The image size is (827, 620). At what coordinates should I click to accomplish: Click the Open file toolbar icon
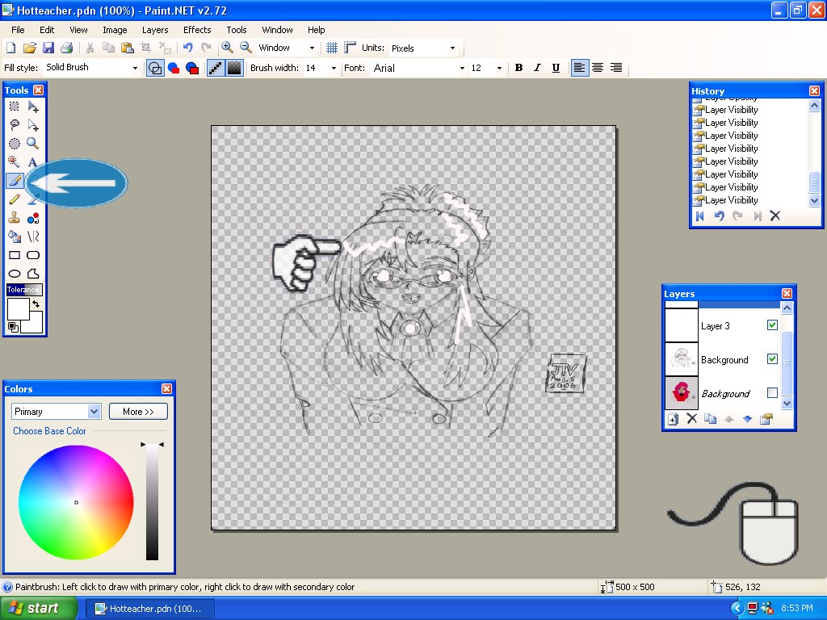(30, 48)
